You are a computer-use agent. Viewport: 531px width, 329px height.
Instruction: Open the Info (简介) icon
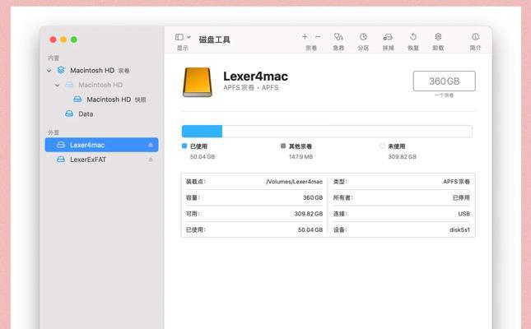[x=475, y=36]
